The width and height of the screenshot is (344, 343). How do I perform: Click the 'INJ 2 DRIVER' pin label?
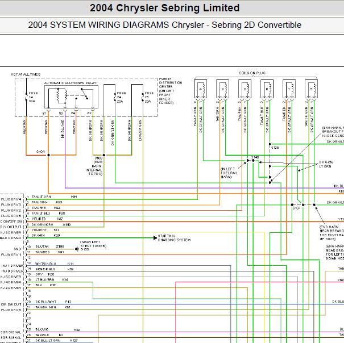point(11,288)
